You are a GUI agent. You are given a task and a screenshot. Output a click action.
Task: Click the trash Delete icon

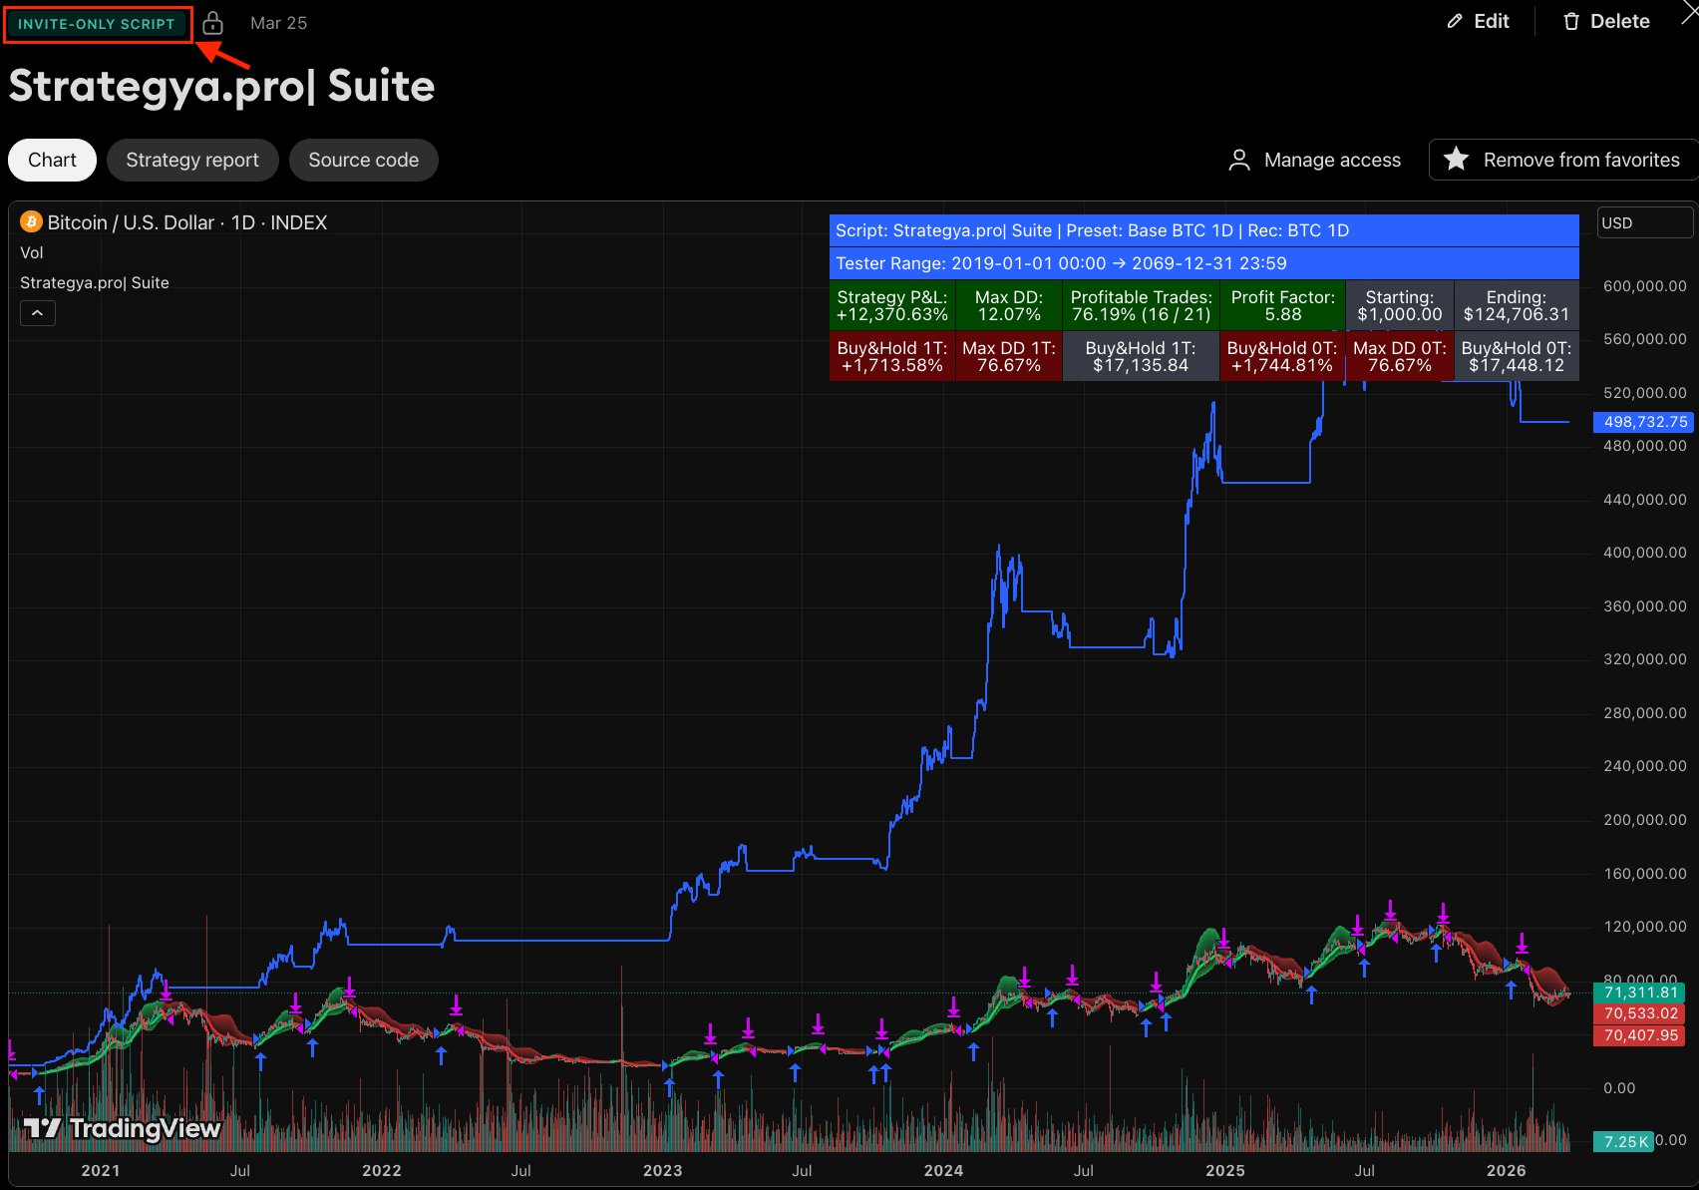pos(1571,21)
